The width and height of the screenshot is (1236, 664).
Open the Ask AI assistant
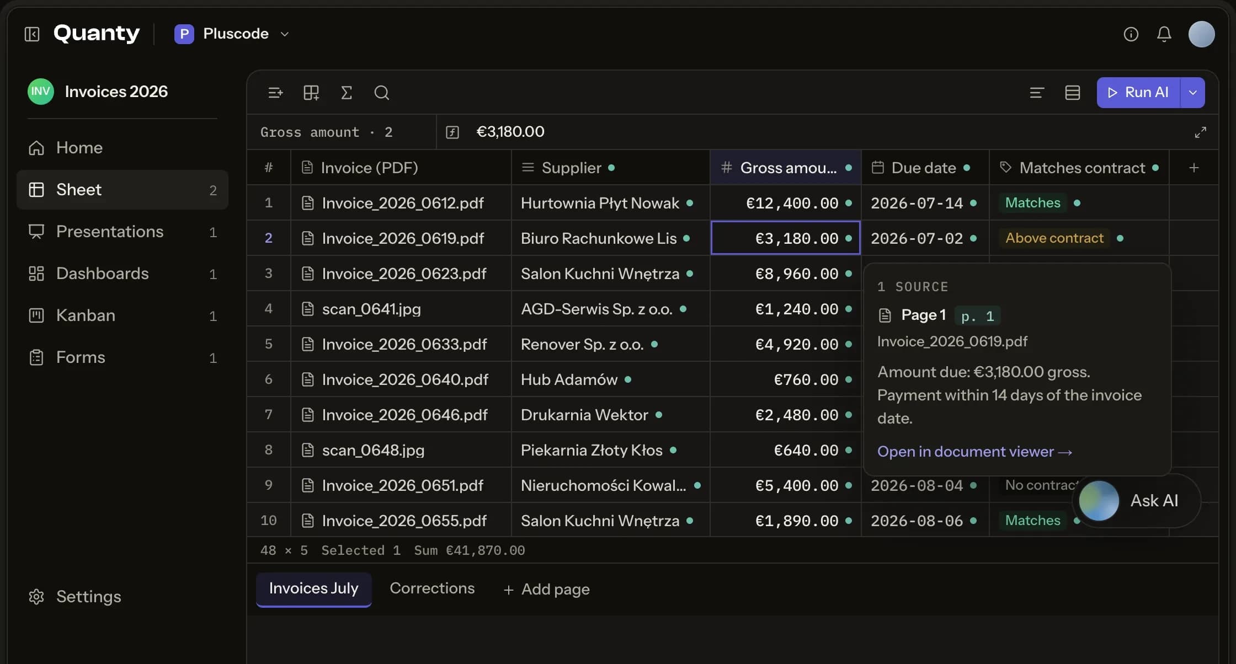1136,501
